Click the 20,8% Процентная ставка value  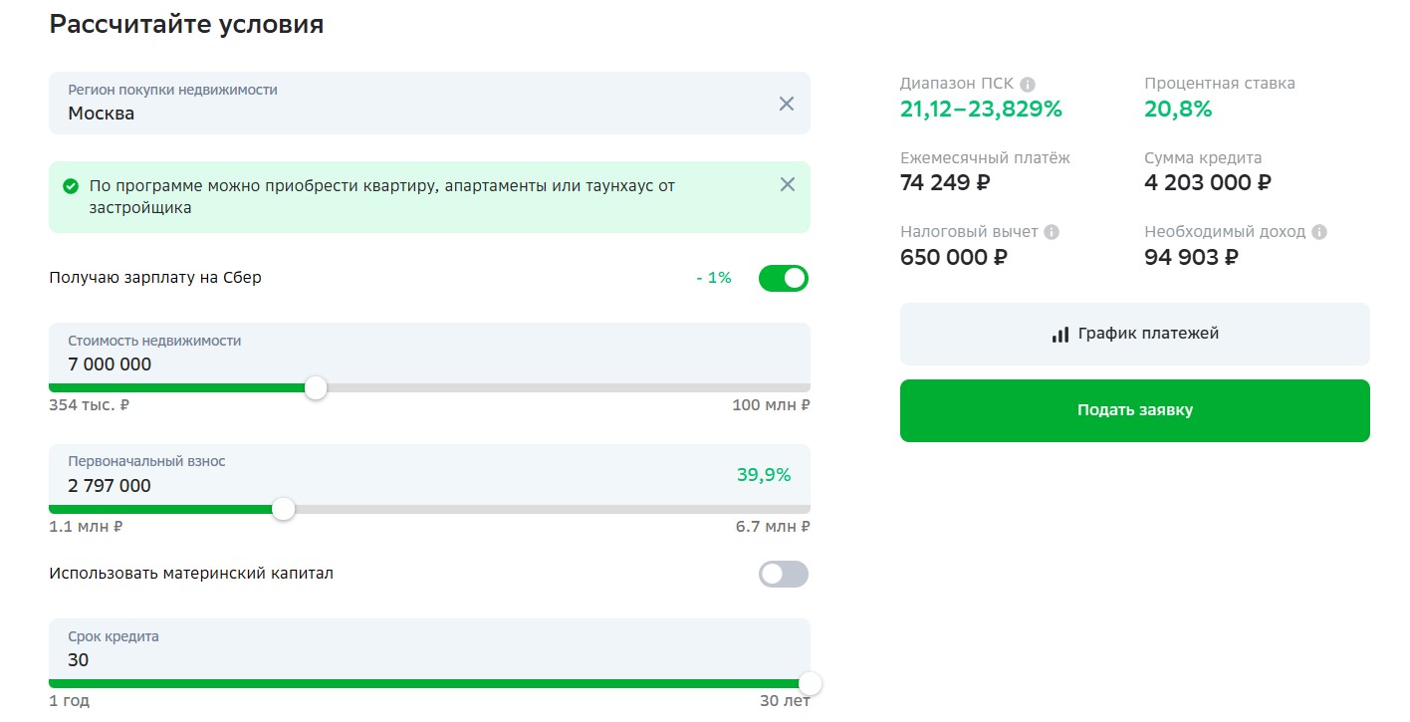click(x=1178, y=110)
